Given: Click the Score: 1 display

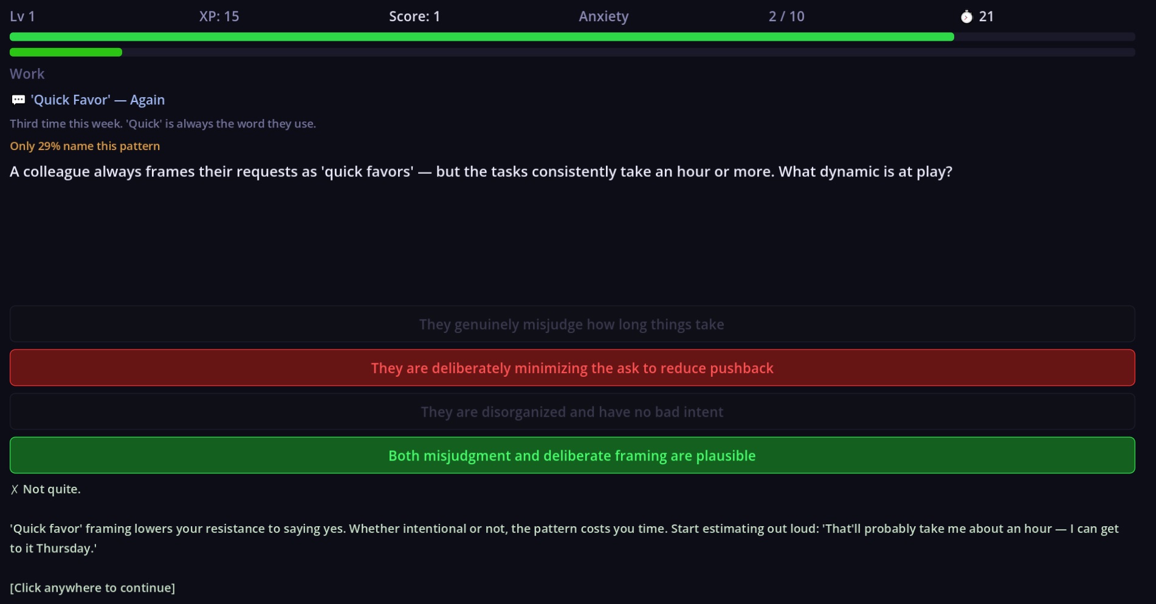Looking at the screenshot, I should [415, 16].
